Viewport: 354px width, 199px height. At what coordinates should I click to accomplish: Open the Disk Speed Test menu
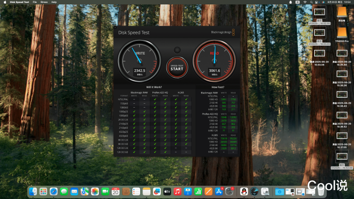click(x=19, y=2)
